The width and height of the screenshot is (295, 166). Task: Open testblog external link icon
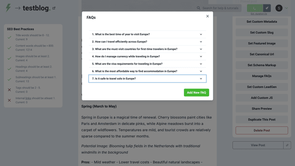coord(54,8)
